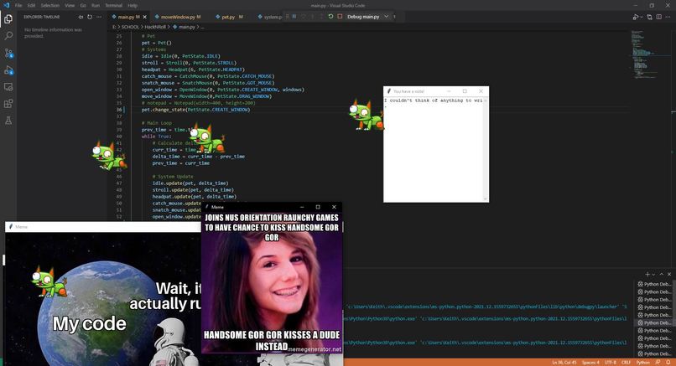Click the Bad Luck girl meme image
The height and width of the screenshot is (366, 676).
point(272,283)
